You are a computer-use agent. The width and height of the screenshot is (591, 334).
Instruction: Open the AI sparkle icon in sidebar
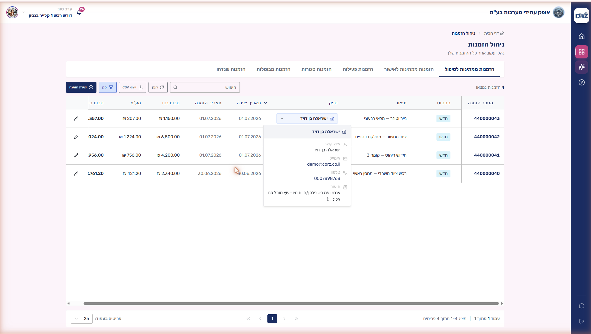[x=581, y=67]
